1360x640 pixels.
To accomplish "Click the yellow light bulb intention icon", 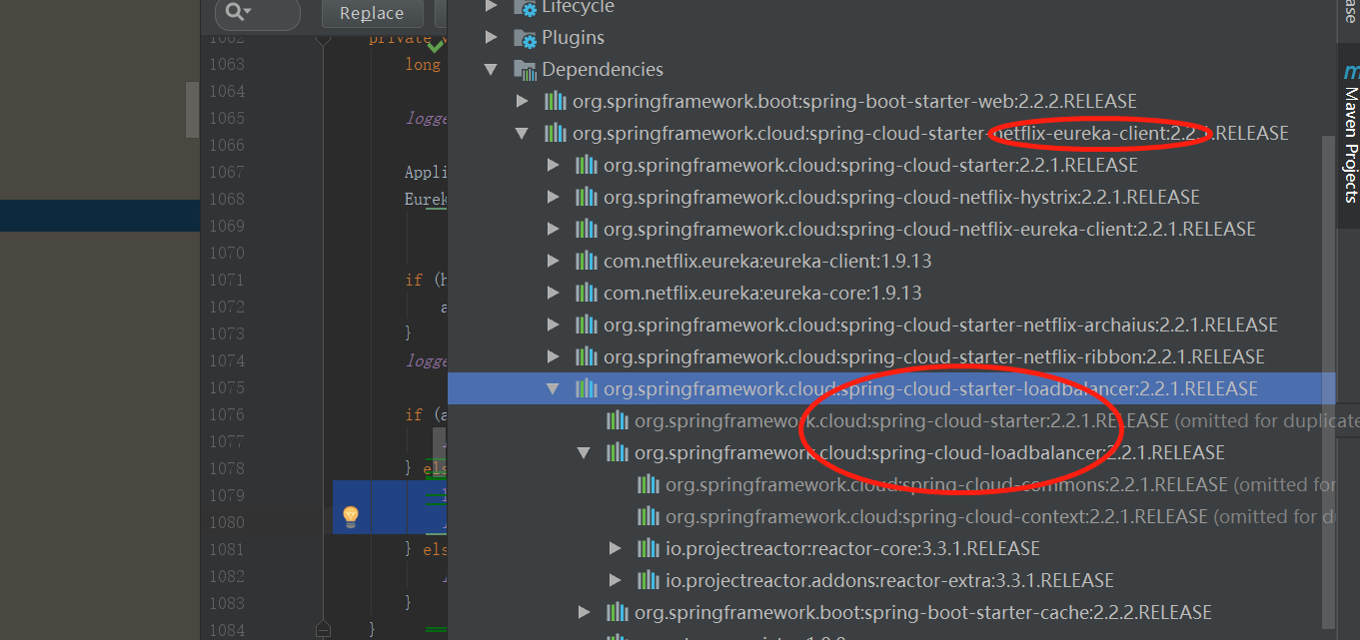I will [x=351, y=516].
